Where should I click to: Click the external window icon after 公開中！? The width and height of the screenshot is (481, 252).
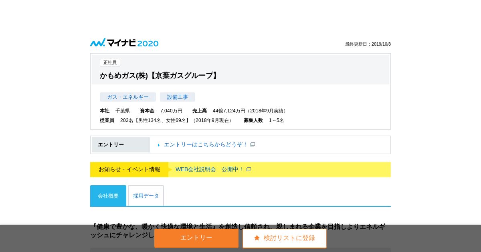coord(249,170)
